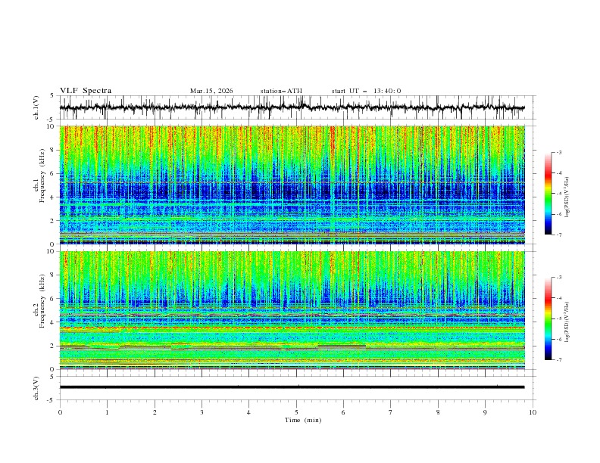600x463 pixels.
Task: Click time axis end tick label "10"
Action: click(533, 412)
